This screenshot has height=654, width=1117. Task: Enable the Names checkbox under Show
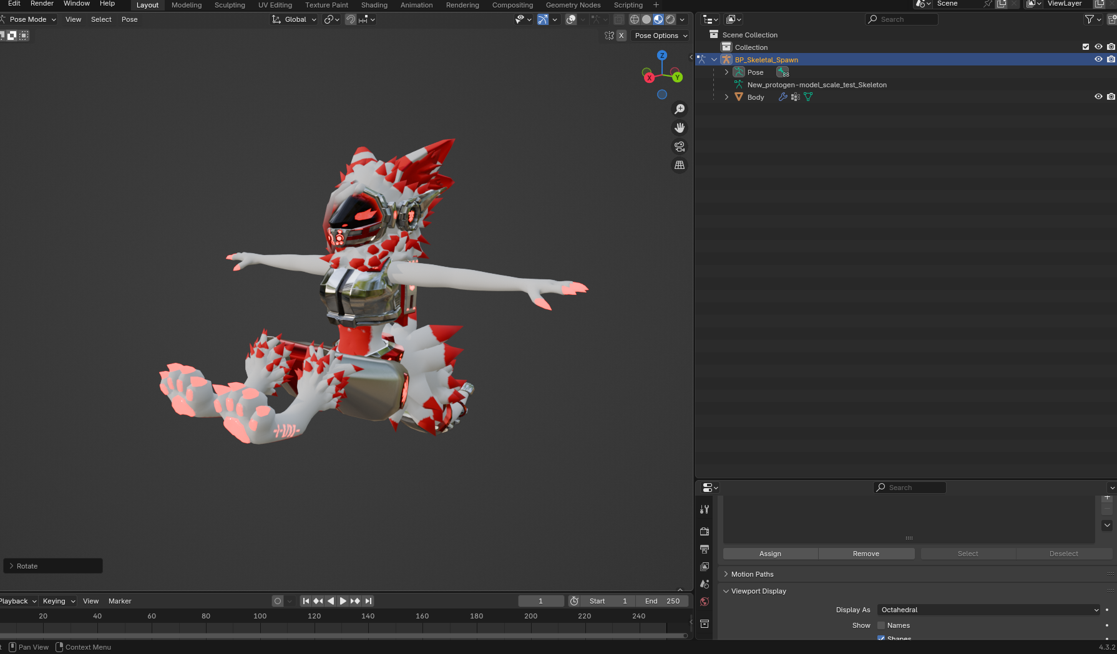point(881,625)
